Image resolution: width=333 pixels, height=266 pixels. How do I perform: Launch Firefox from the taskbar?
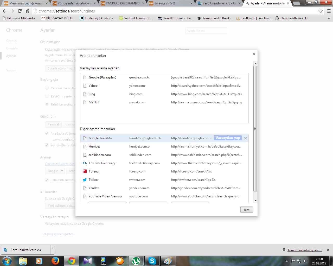coord(55,261)
